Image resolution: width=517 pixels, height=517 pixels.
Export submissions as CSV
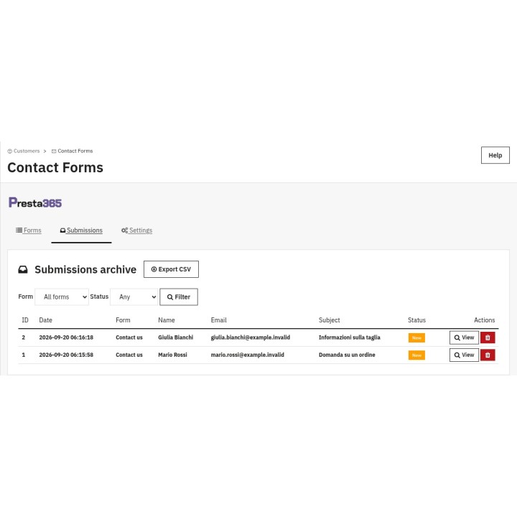click(171, 269)
